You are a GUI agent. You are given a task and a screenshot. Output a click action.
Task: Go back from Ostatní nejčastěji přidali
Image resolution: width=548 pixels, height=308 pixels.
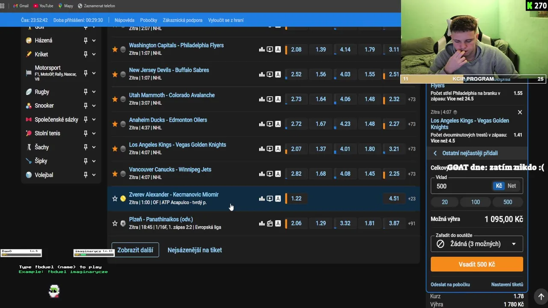click(435, 153)
